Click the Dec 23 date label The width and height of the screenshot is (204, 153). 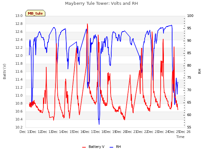click(153, 132)
